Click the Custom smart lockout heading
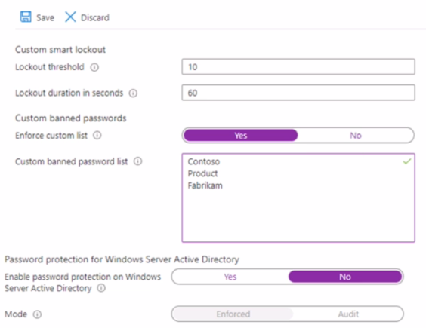The image size is (426, 328). click(x=60, y=50)
